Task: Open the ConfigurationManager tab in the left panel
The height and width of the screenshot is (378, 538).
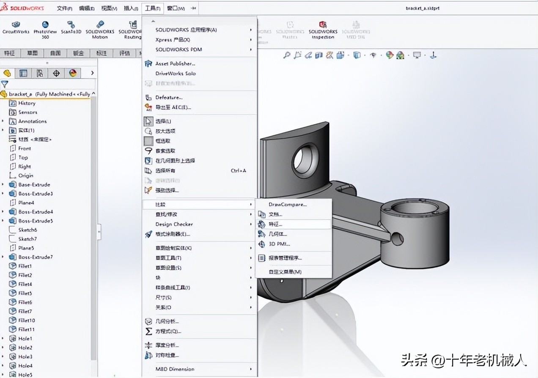Action: [39, 73]
